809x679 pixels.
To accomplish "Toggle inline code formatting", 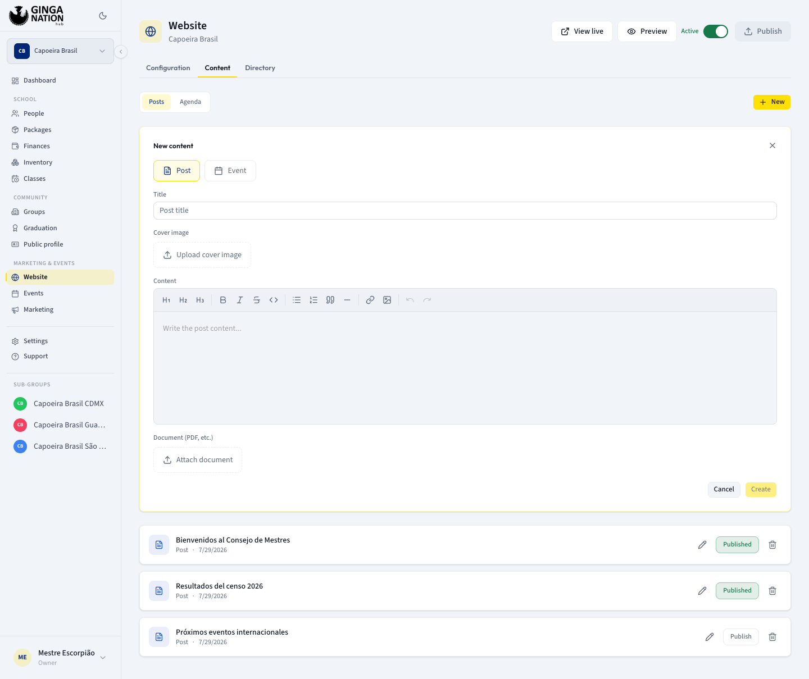I will (274, 300).
